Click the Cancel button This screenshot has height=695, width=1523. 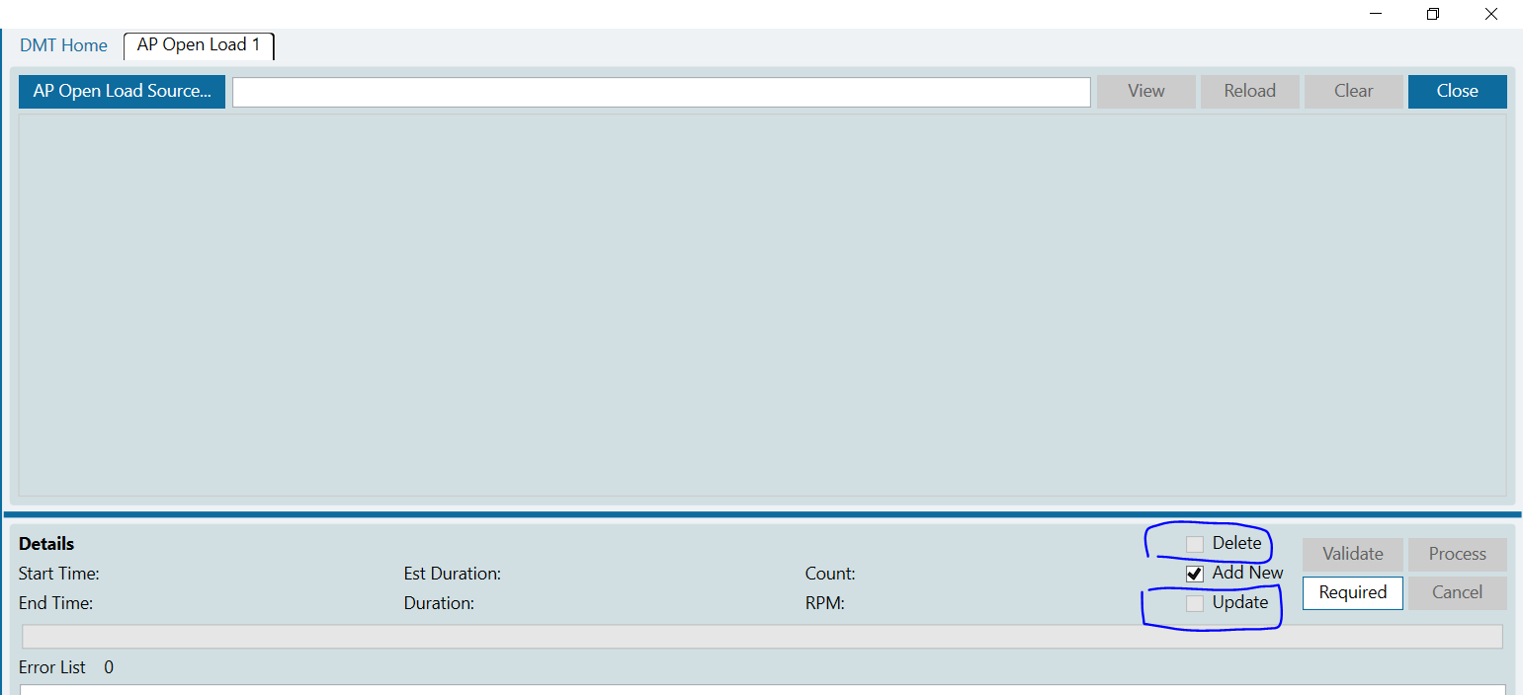(1457, 592)
